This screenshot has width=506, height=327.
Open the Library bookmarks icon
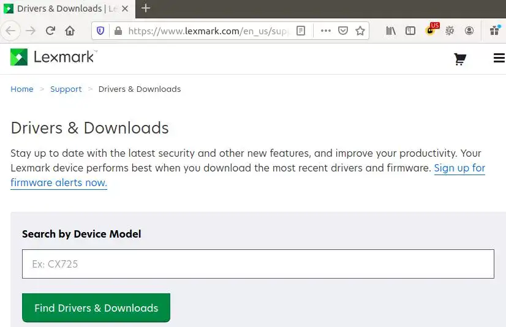point(391,31)
